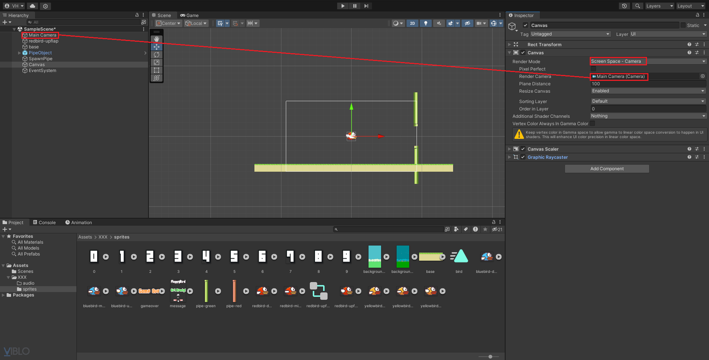The height and width of the screenshot is (360, 709).
Task: Select the Hand tool in Scene view
Action: [x=156, y=39]
